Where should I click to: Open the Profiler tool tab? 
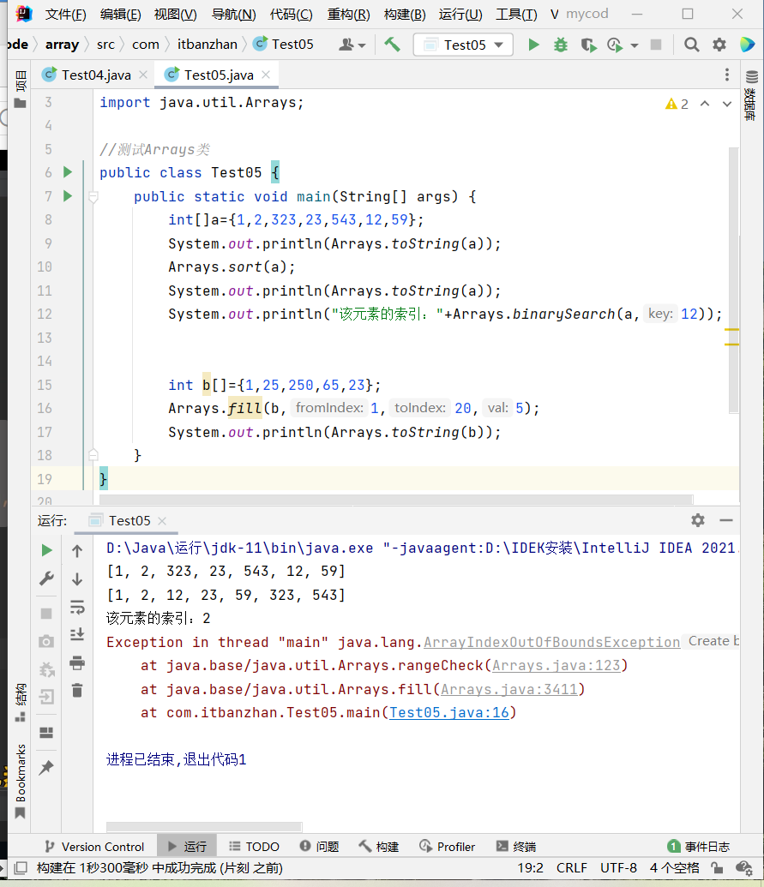447,846
